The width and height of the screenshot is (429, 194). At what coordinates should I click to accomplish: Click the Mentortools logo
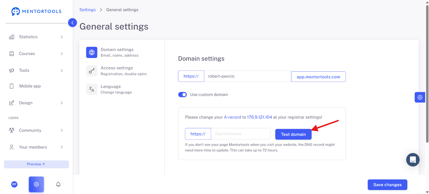[36, 11]
